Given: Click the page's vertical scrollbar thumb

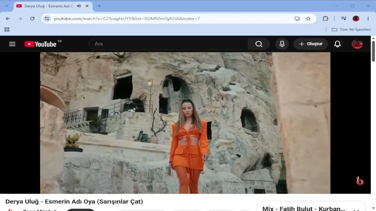Looking at the screenshot, I should click(x=373, y=51).
